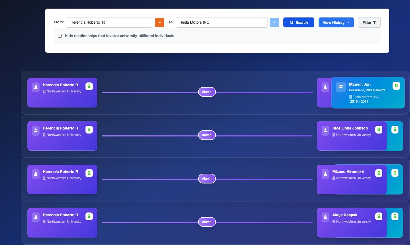The width and height of the screenshot is (410, 245).
Task: Click building icon beside Tesla Motors INC in card
Action: pyautogui.click(x=351, y=97)
